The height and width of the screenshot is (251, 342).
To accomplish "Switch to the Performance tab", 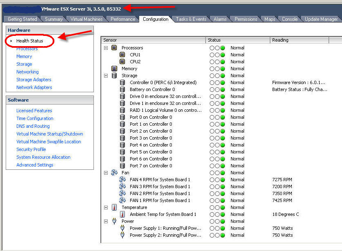I will tap(123, 19).
